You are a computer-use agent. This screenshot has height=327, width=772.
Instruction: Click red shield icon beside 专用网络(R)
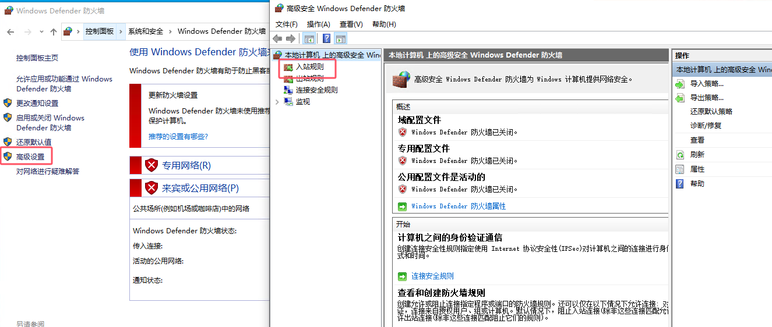click(x=151, y=166)
